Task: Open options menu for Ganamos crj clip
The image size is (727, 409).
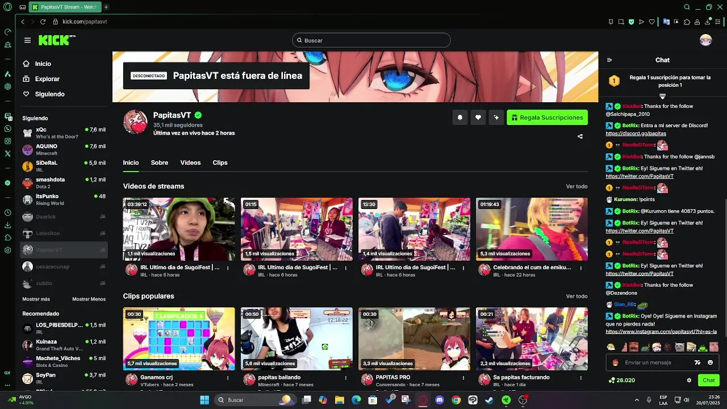Action: tap(228, 377)
